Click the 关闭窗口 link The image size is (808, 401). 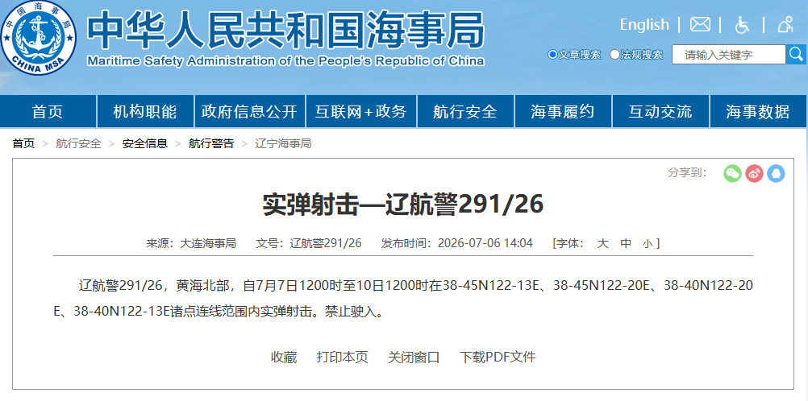(414, 358)
